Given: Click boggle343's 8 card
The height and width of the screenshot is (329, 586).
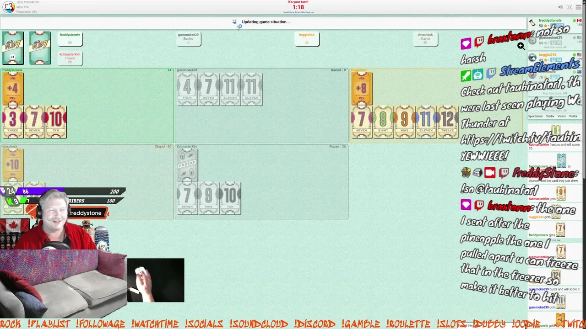Looking at the screenshot, I should click(x=383, y=122).
